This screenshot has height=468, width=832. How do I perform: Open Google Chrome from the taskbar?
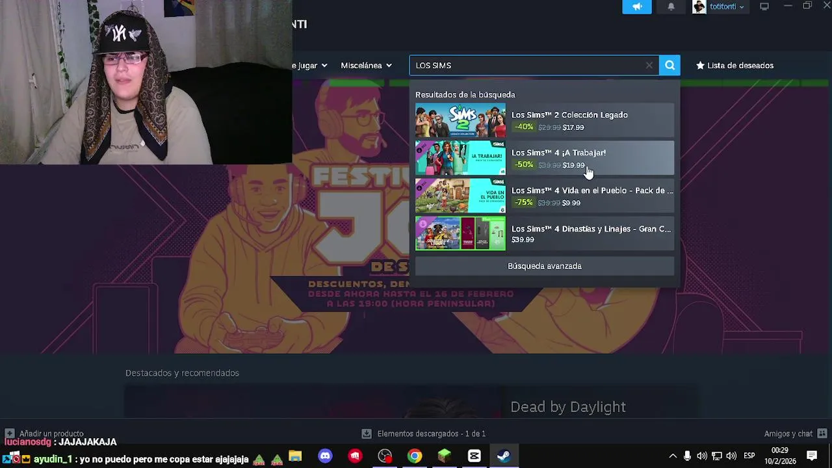pyautogui.click(x=415, y=456)
